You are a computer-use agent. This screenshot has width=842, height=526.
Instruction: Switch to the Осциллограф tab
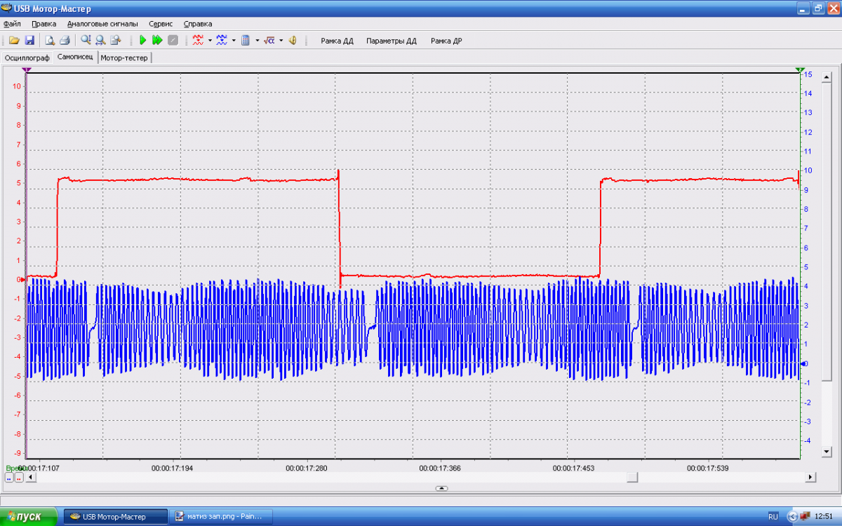coord(27,58)
